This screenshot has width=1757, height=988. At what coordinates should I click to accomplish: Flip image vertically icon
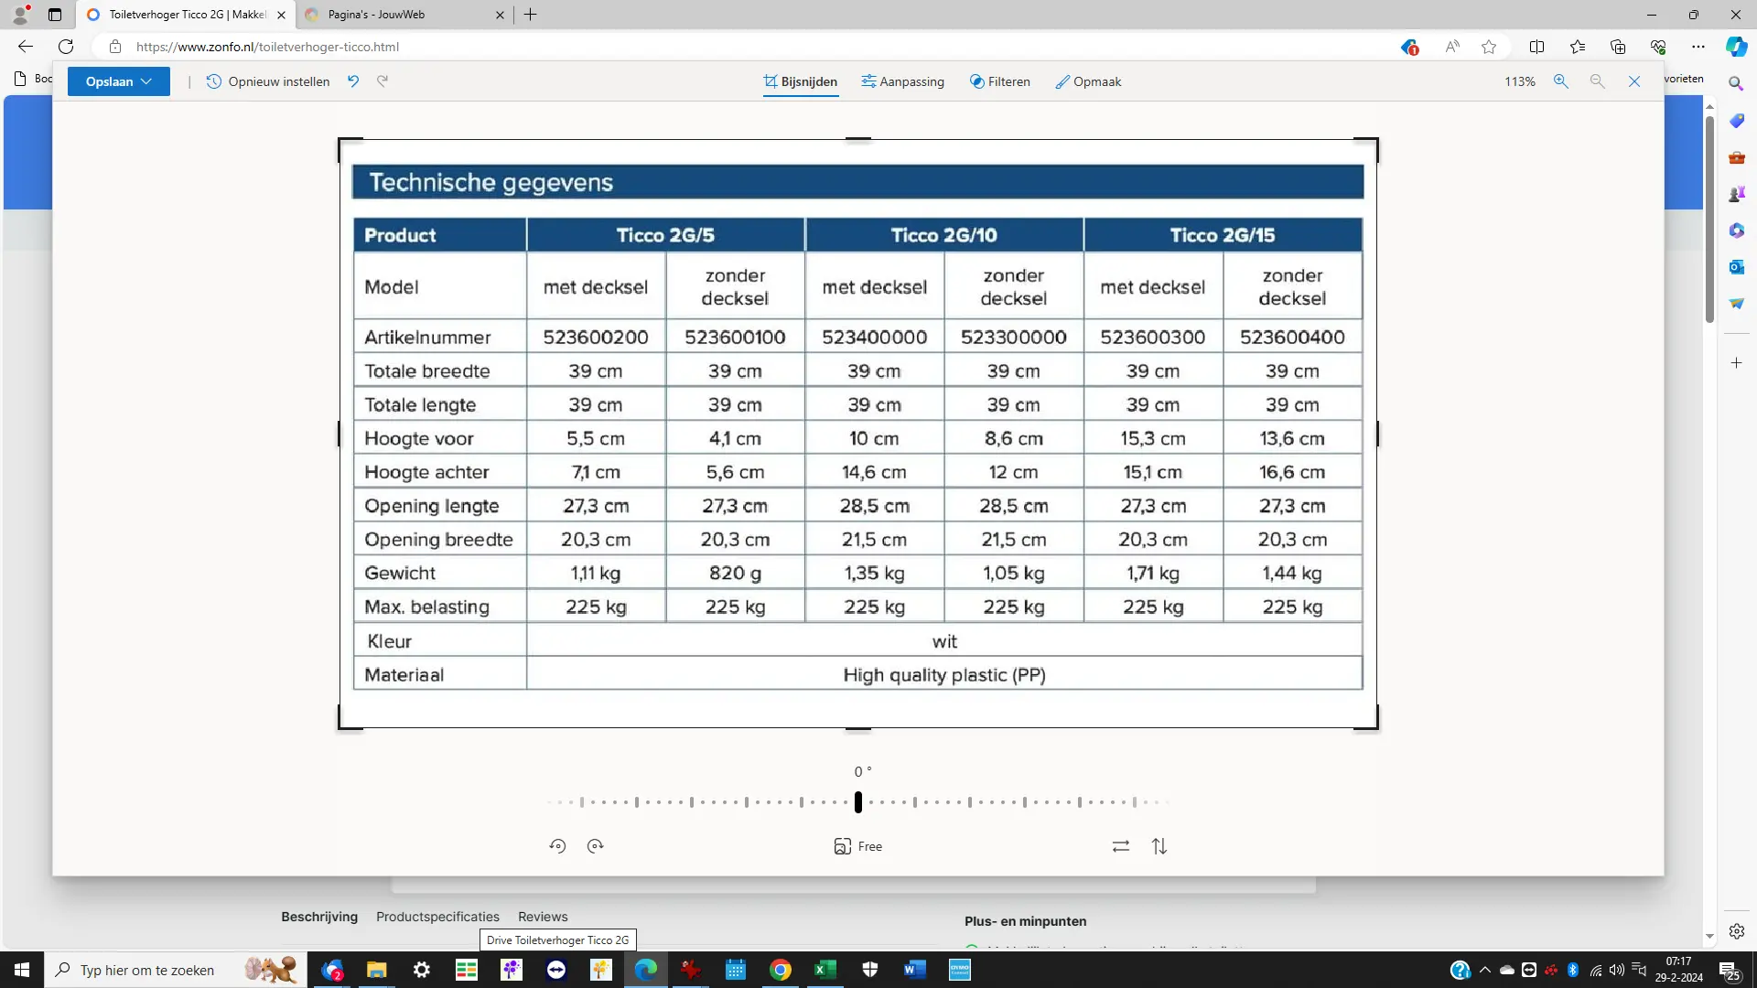coord(1159,846)
